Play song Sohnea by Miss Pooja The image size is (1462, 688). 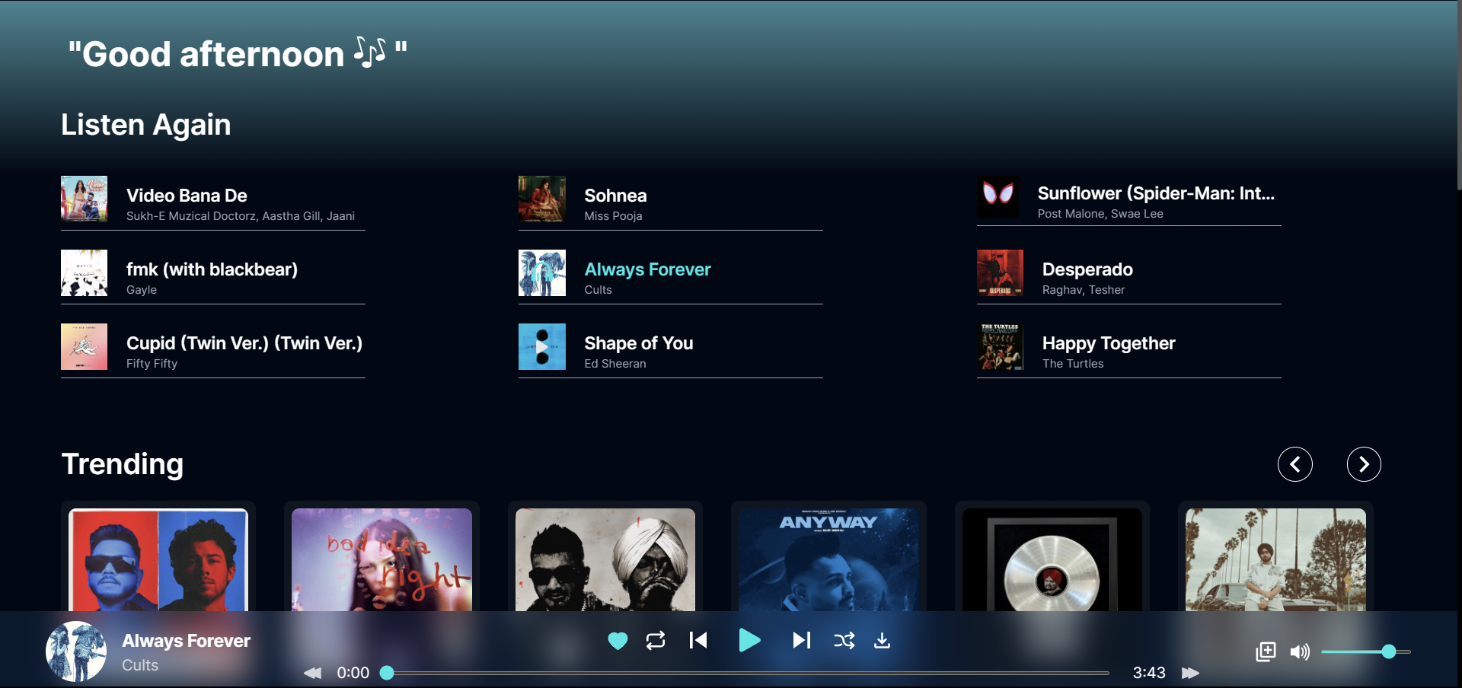(615, 196)
